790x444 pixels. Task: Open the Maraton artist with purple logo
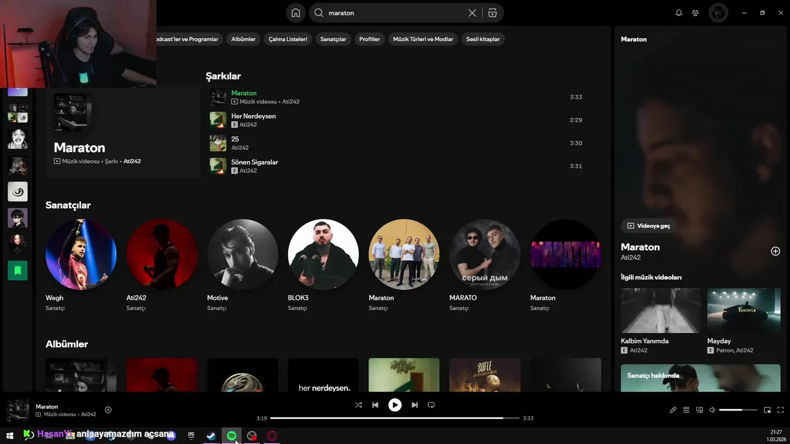click(x=565, y=255)
